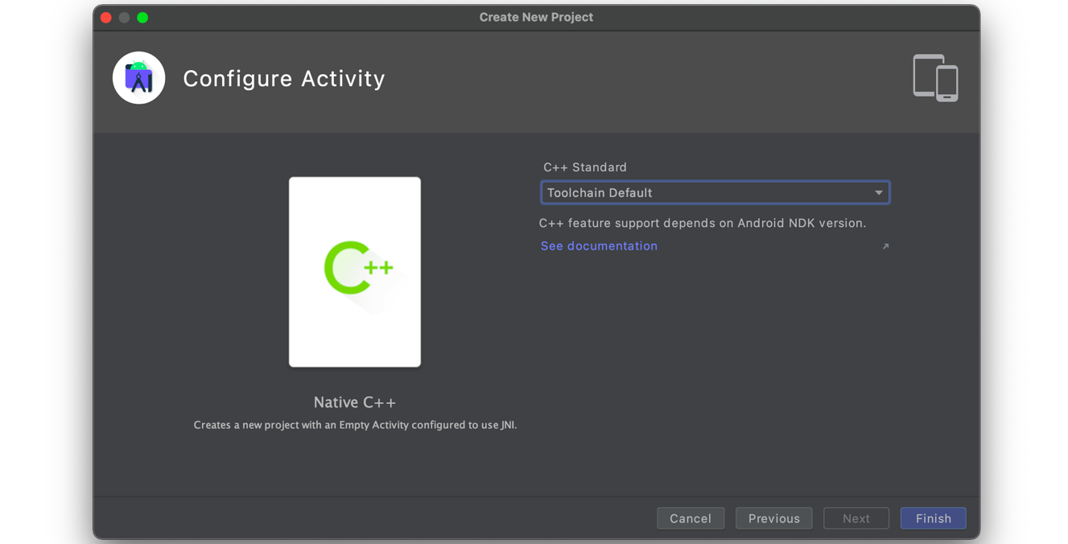Expand the C++ Standard dropdown arrow

[878, 193]
